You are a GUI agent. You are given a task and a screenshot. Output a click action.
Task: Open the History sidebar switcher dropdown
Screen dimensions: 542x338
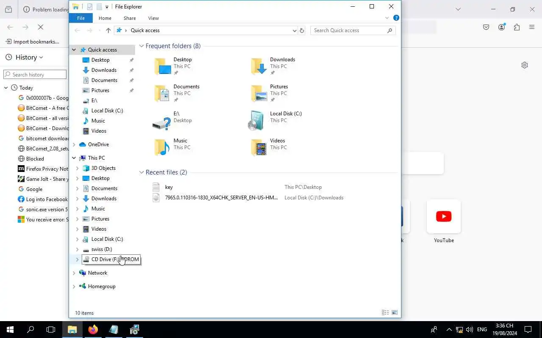25,57
